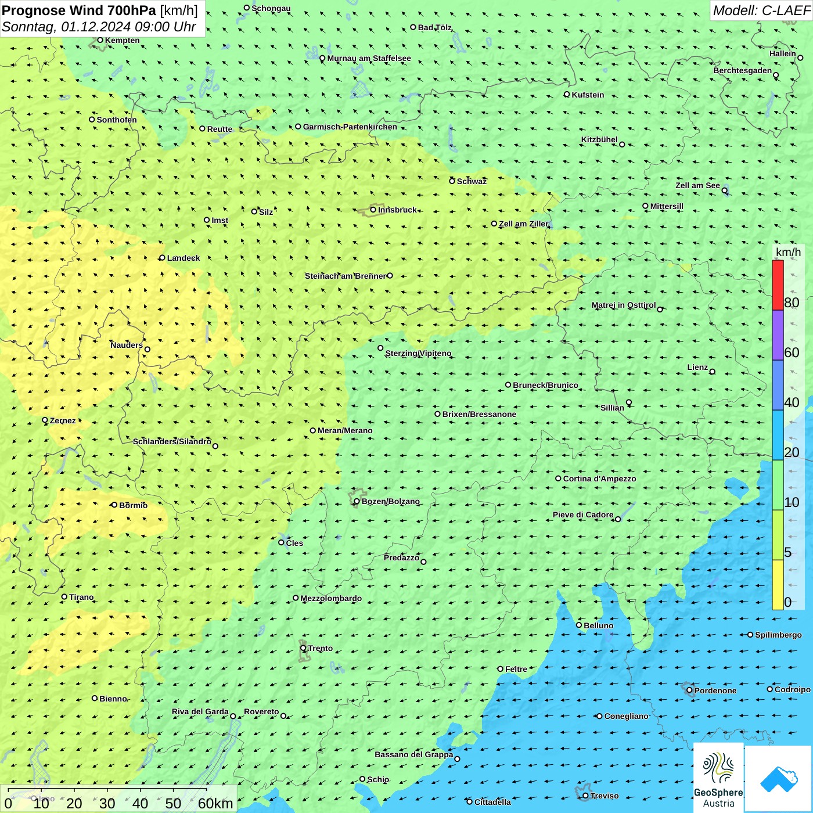813x813 pixels.
Task: Select the Cortina d'Ampezzo marker
Action: (558, 479)
